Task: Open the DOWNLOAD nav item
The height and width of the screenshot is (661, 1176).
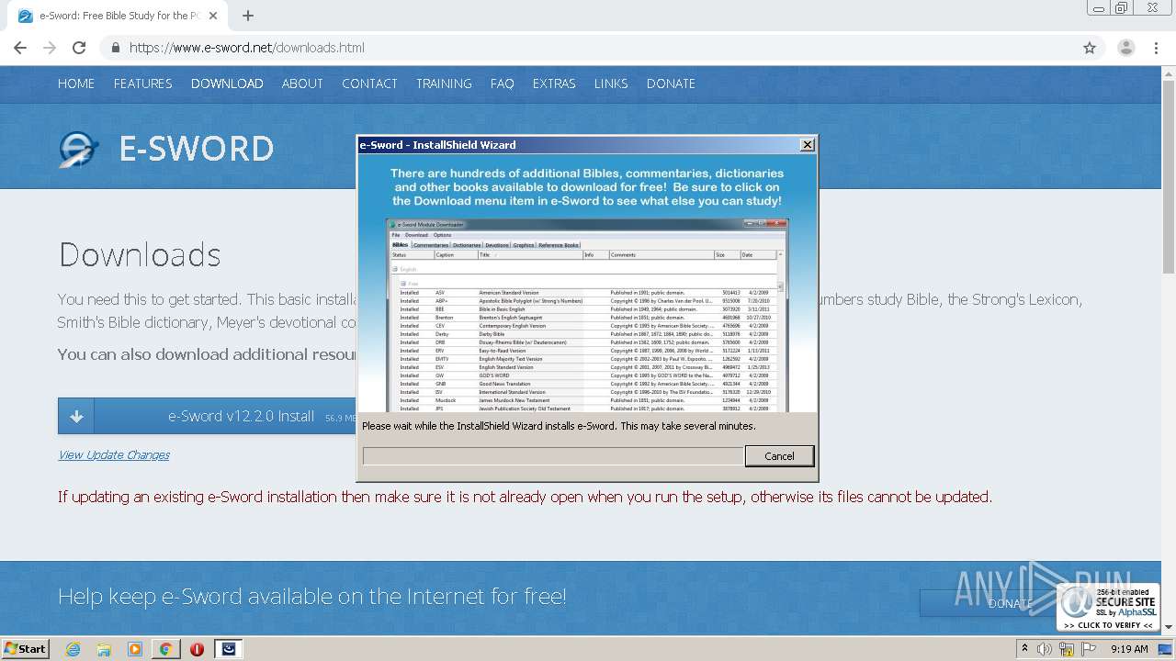Action: pos(227,84)
